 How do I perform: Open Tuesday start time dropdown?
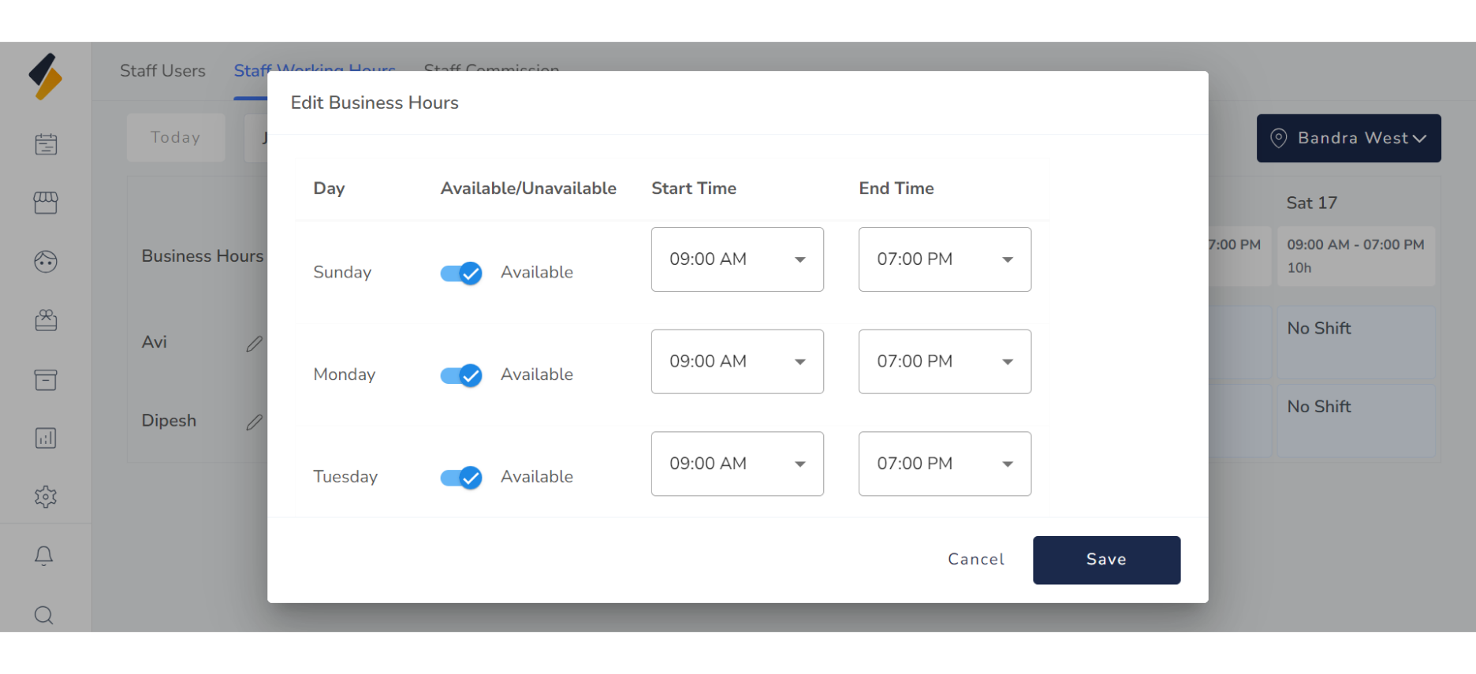pos(737,464)
